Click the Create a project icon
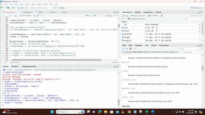 coord(8,8)
